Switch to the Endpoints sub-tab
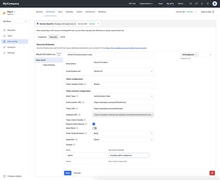This screenshot has width=220, height=180. tap(42, 37)
